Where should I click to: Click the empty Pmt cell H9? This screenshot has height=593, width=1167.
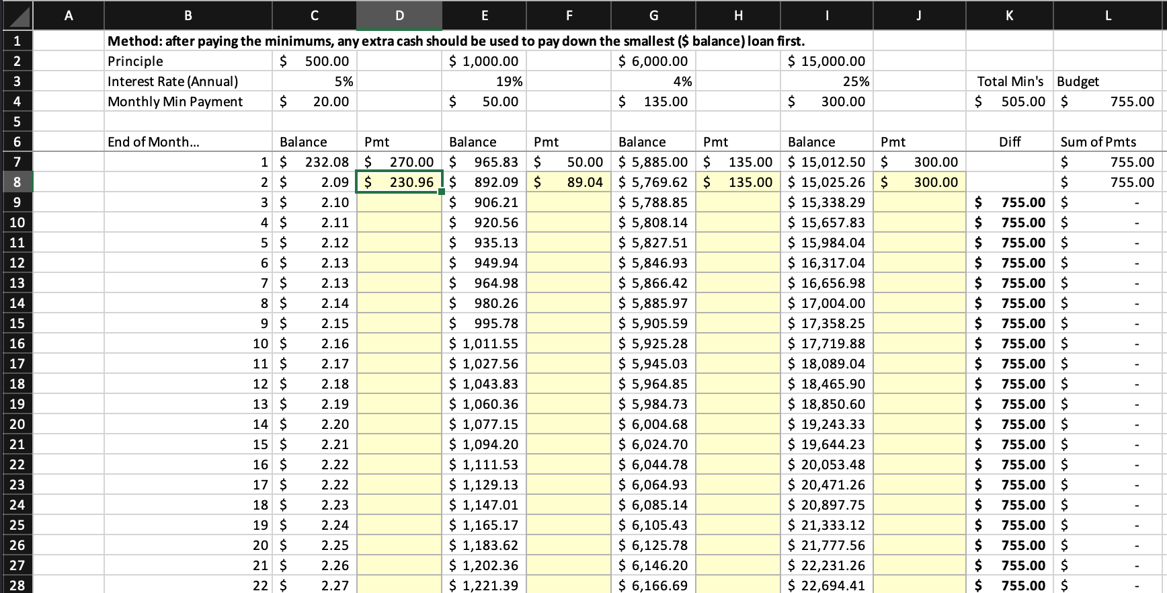[x=738, y=202]
